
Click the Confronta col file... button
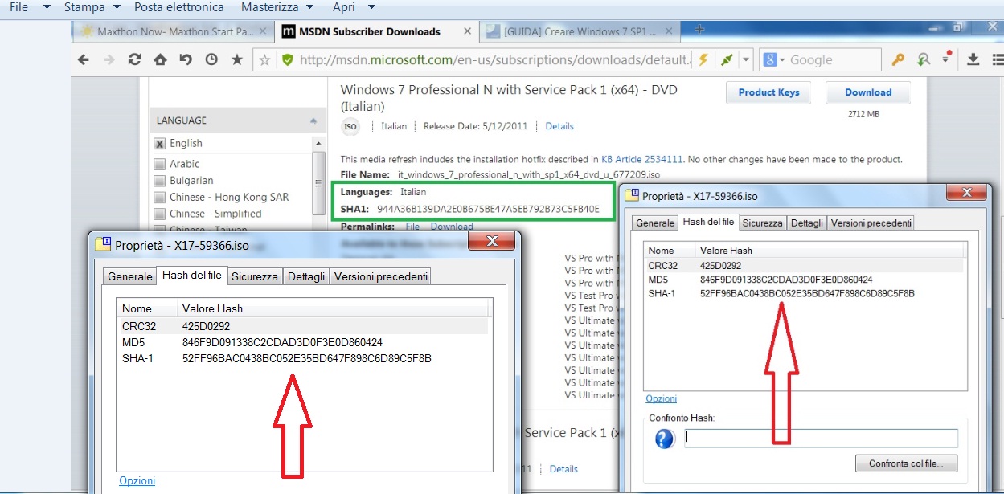(907, 463)
